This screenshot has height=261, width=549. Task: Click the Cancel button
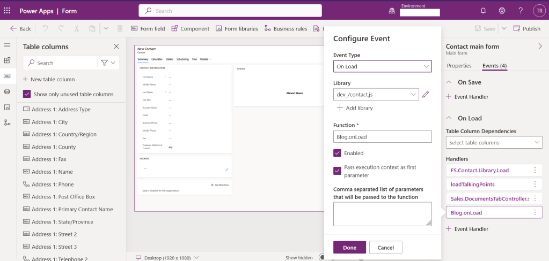point(385,248)
